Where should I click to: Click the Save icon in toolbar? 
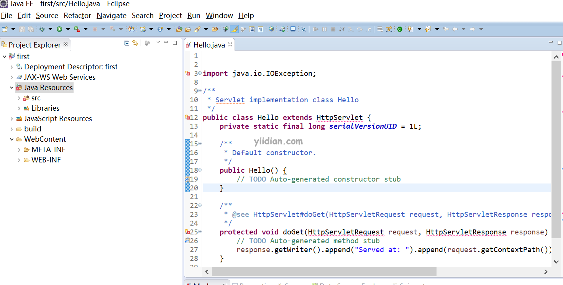(x=22, y=29)
